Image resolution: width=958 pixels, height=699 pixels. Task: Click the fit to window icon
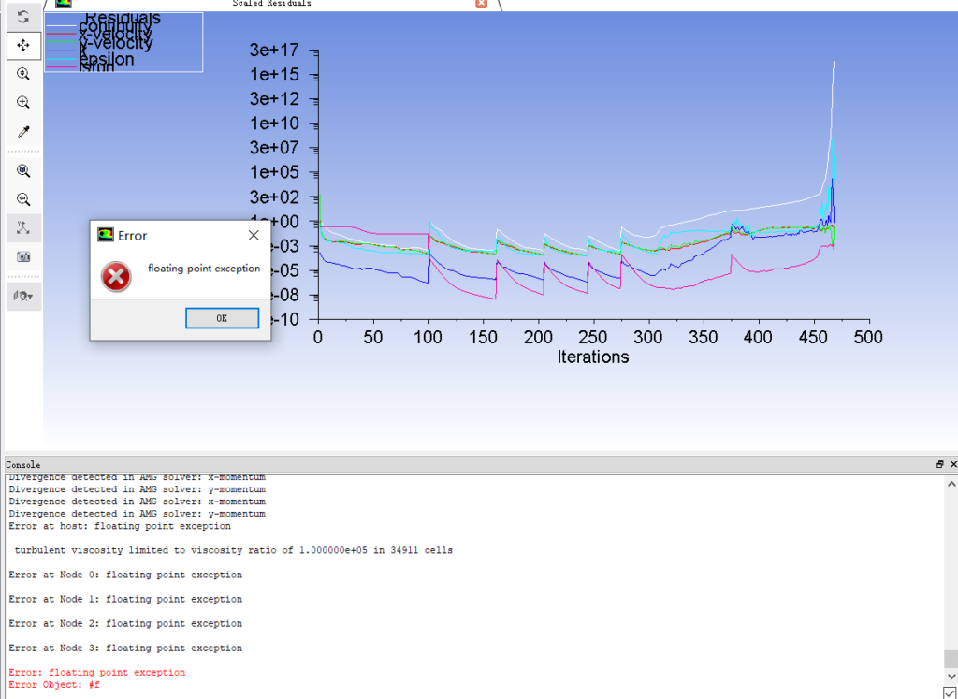[x=23, y=170]
